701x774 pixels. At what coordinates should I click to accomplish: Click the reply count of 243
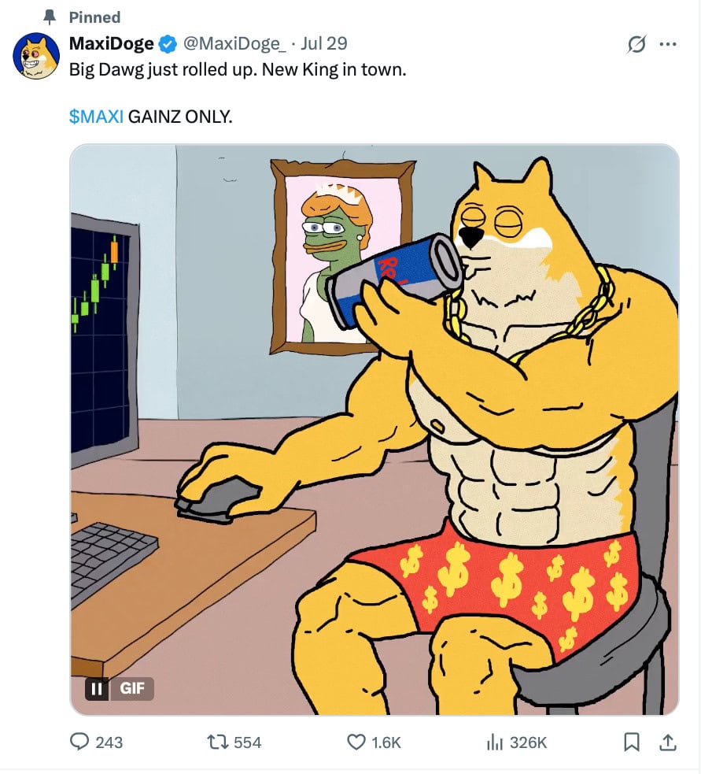pyautogui.click(x=110, y=741)
